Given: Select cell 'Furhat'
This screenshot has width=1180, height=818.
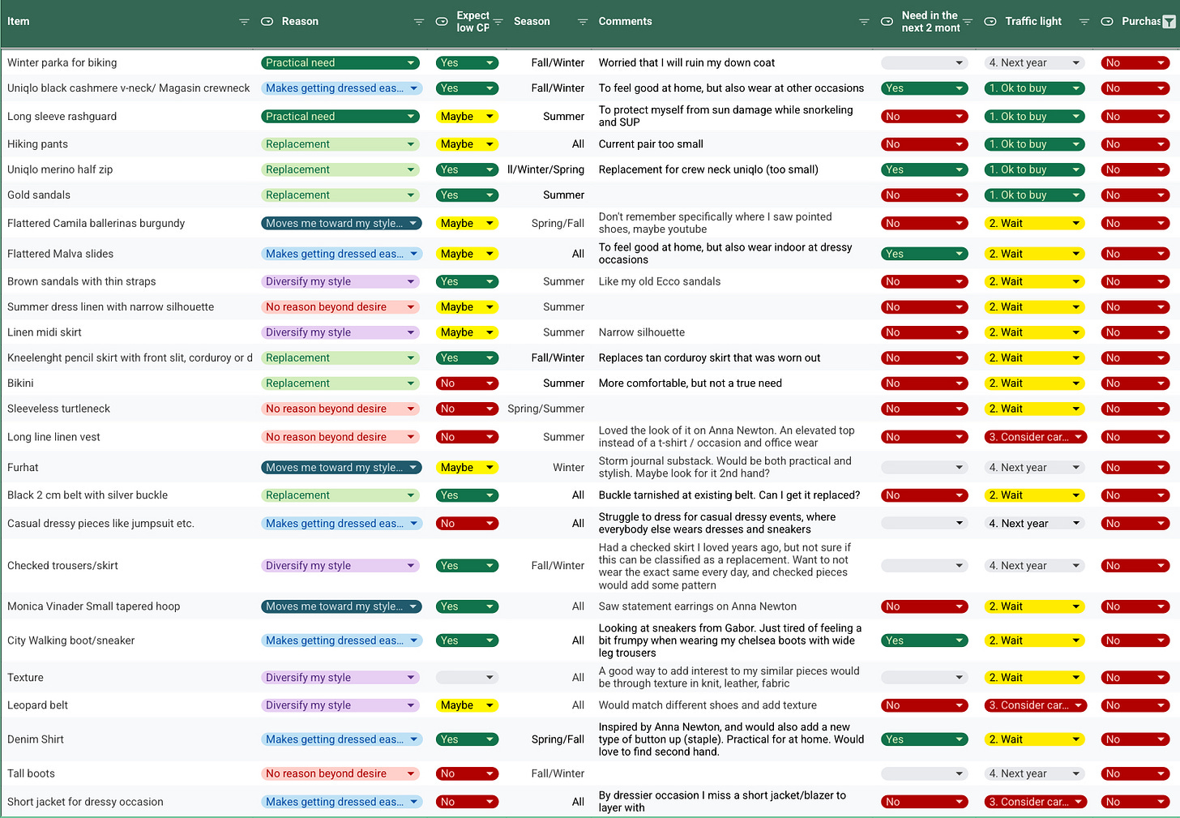Looking at the screenshot, I should coord(23,468).
